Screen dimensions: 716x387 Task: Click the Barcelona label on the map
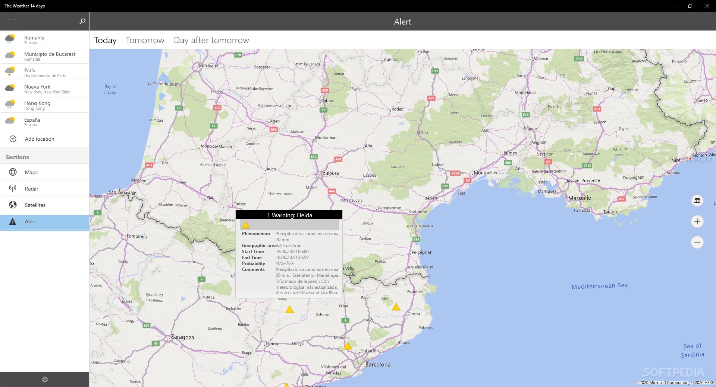(378, 365)
